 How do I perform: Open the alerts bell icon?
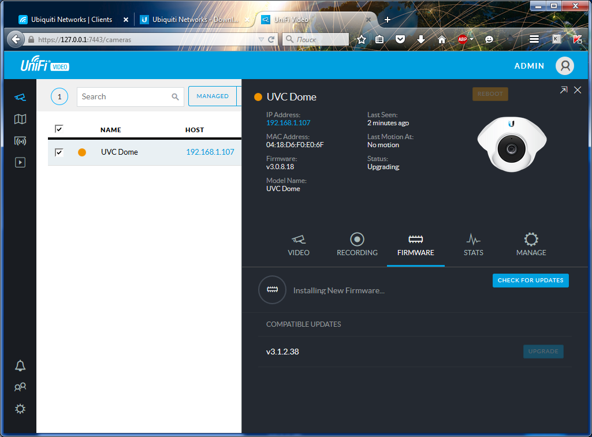pyautogui.click(x=20, y=365)
